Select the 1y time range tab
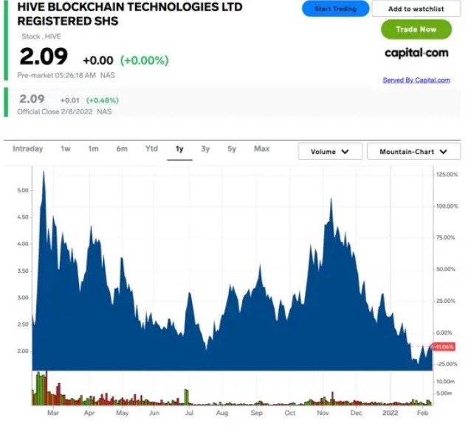Image resolution: width=471 pixels, height=429 pixels. tap(179, 149)
